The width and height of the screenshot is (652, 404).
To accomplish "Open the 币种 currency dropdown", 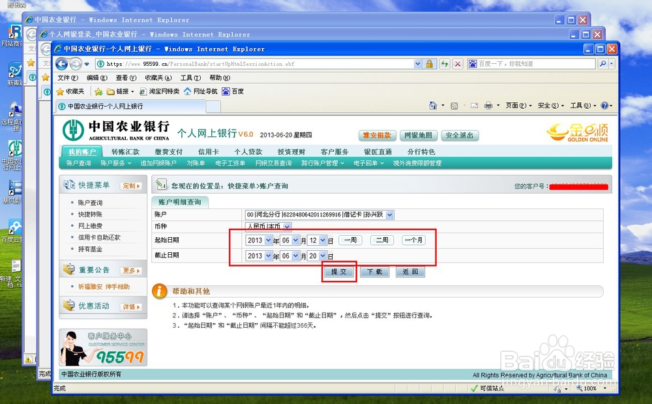I will (x=268, y=227).
